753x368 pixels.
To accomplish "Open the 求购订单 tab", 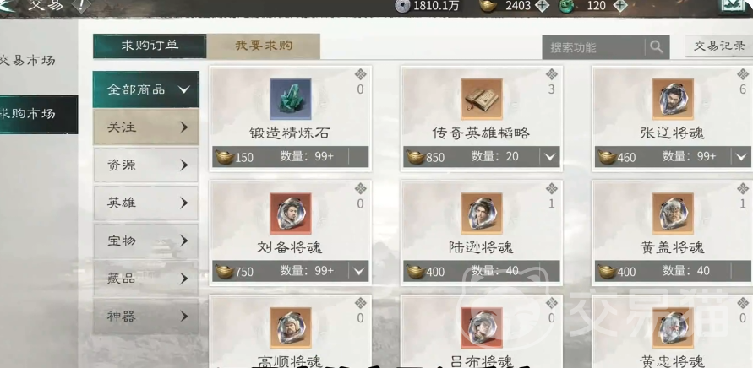I will [150, 46].
